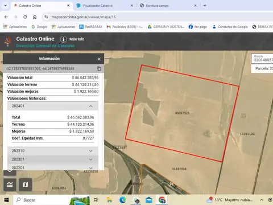This screenshot has height=205, width=273.
Task: Go back to the previous page
Action: click(6, 17)
